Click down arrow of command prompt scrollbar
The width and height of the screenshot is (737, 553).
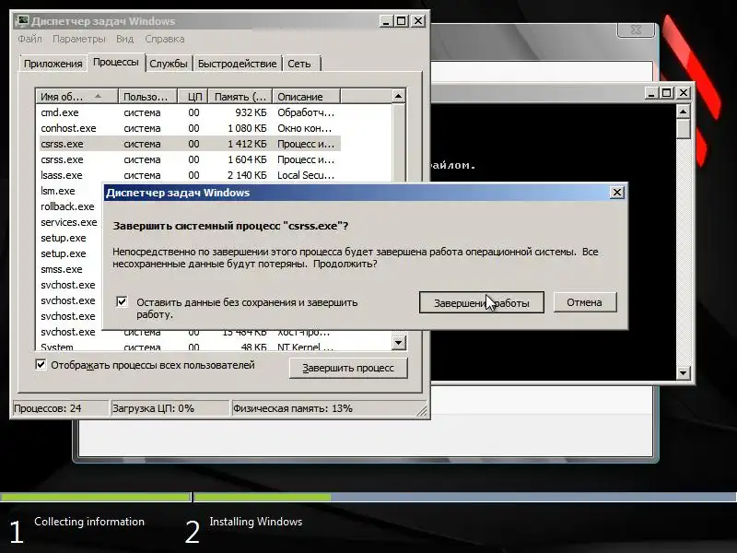tap(683, 373)
